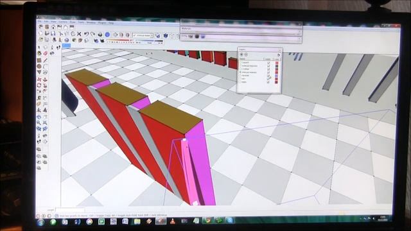Viewport: 411px width, 231px height.
Task: Select the arrow Select tool
Action: [x=39, y=47]
